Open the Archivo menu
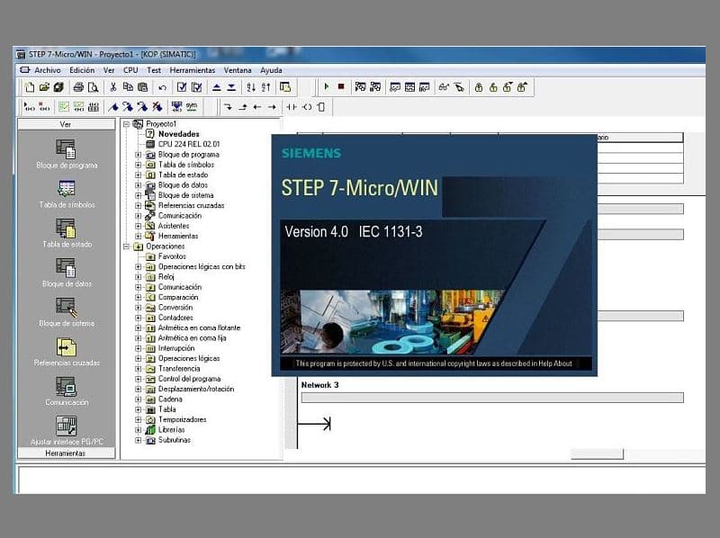The width and height of the screenshot is (720, 538). 48,70
